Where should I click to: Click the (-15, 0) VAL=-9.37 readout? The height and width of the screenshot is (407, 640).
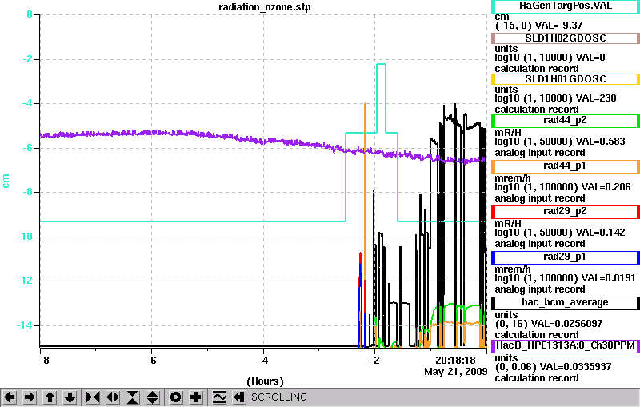[538, 26]
